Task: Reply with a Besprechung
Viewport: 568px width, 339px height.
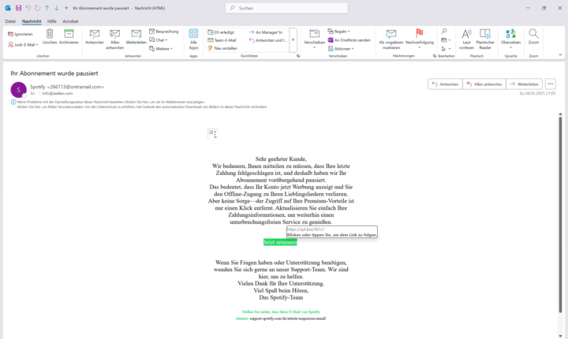Action: click(164, 32)
